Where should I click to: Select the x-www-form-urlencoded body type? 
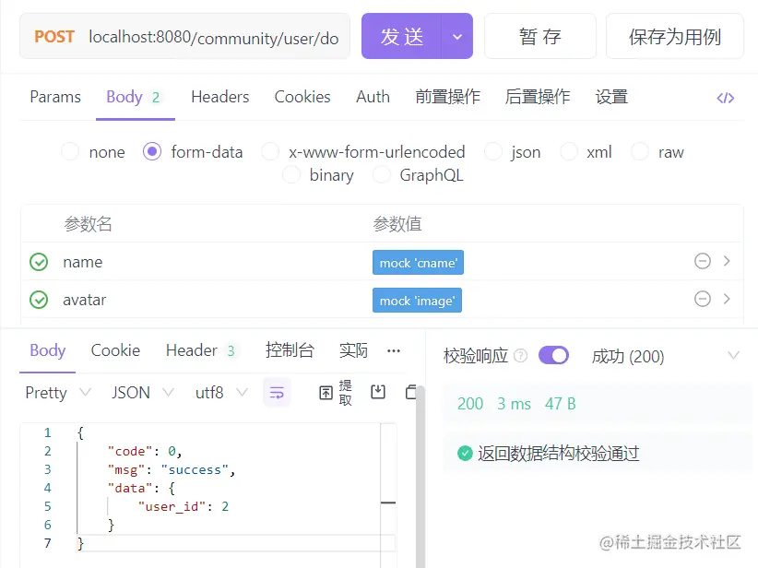(270, 152)
